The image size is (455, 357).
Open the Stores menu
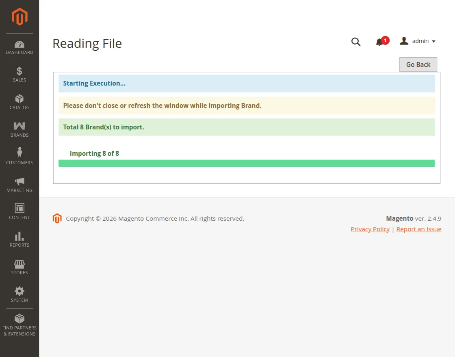[19, 267]
